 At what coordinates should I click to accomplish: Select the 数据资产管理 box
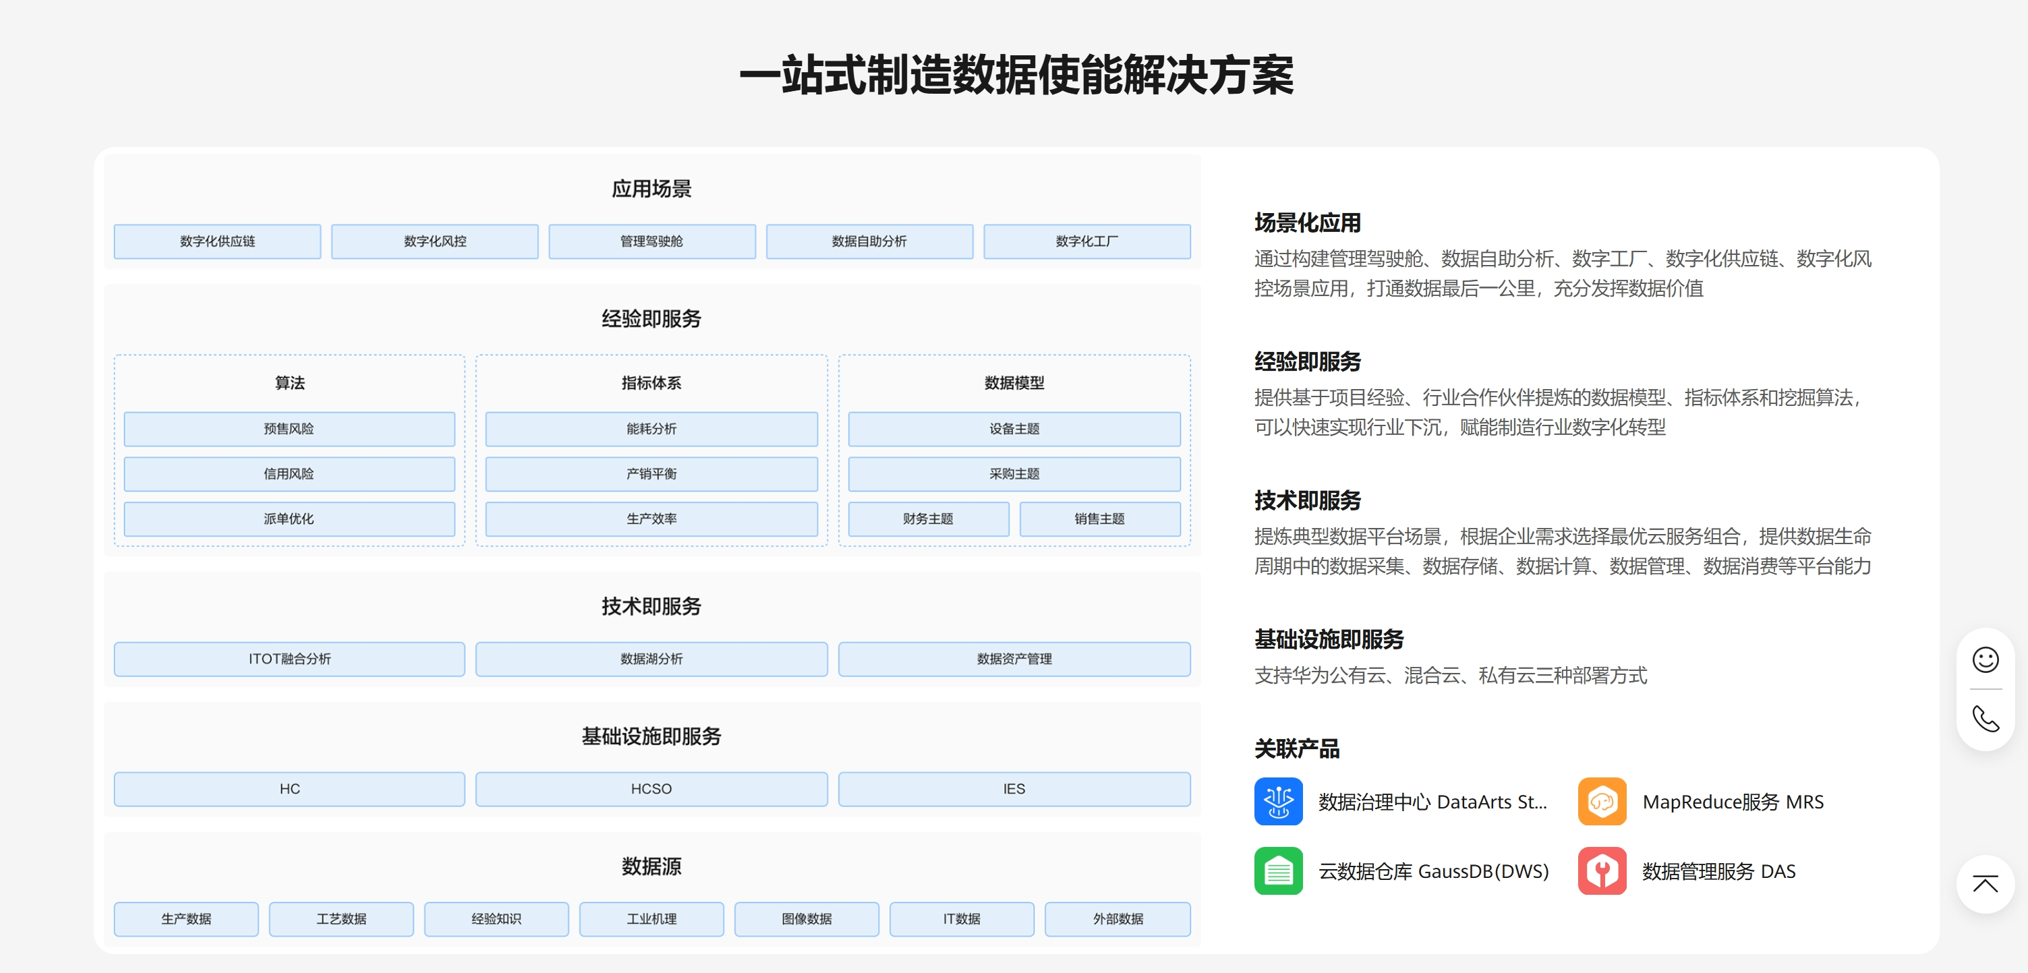pyautogui.click(x=1014, y=658)
